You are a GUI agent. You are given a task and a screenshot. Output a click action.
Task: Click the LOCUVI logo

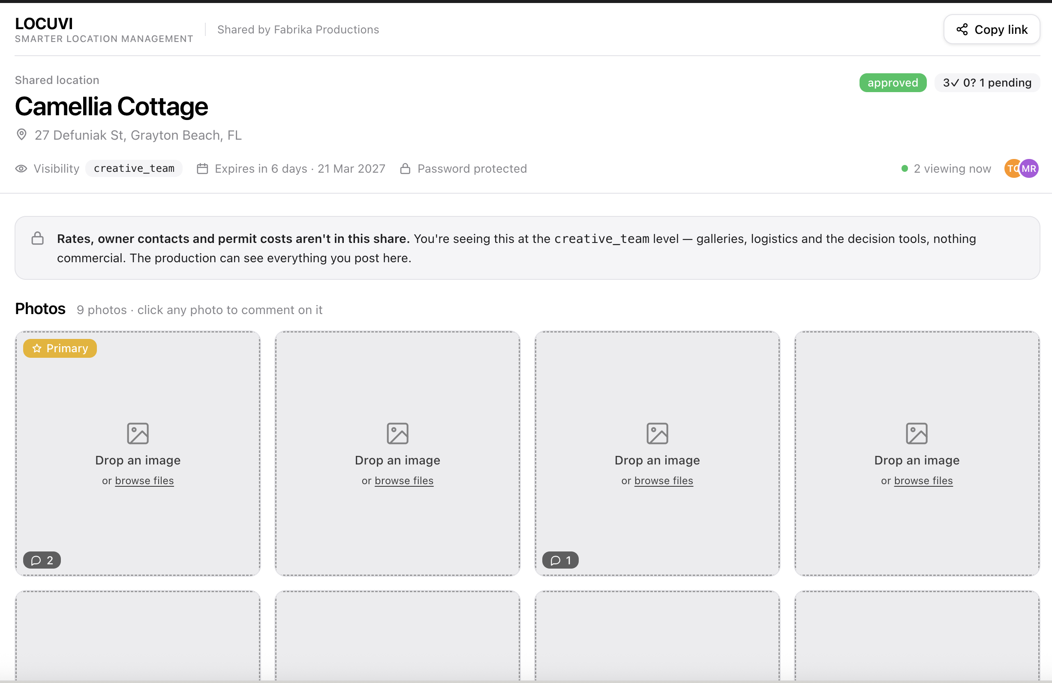pos(44,24)
